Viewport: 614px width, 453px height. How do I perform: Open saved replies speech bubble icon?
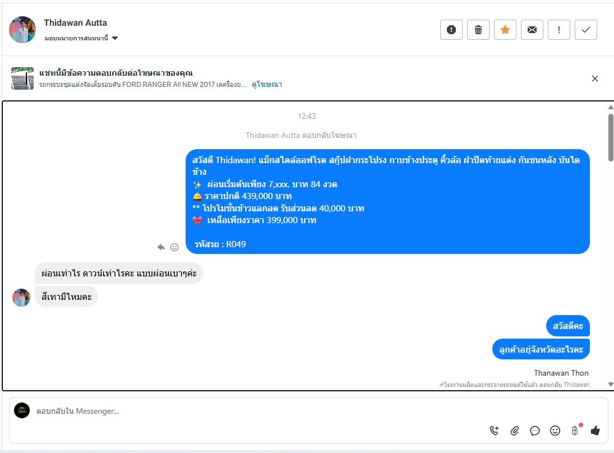click(534, 431)
